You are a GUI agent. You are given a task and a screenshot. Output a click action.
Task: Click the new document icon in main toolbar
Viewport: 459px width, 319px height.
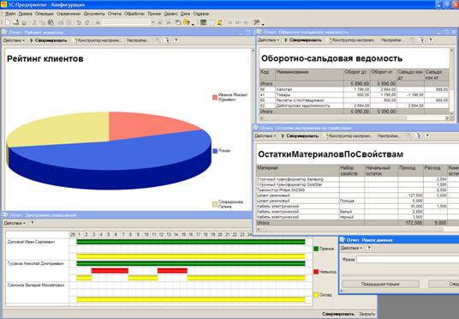[x=8, y=22]
